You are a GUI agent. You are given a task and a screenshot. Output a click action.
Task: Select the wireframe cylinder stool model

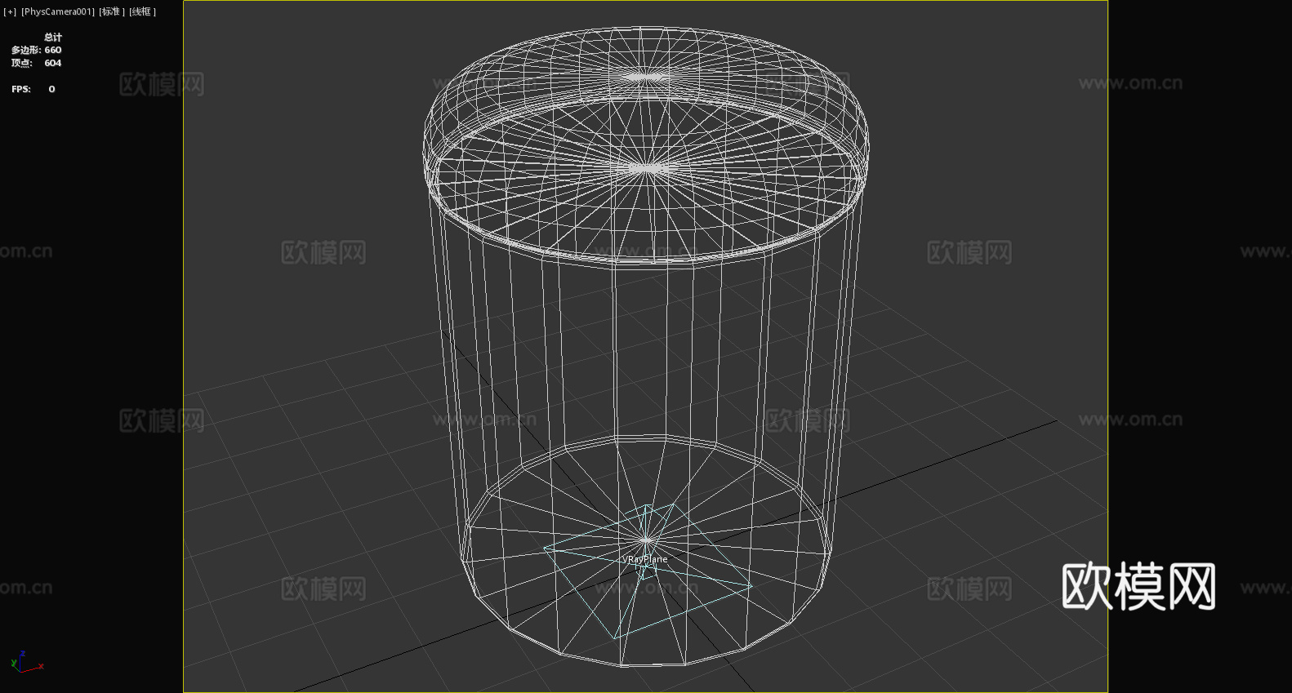(x=645, y=346)
